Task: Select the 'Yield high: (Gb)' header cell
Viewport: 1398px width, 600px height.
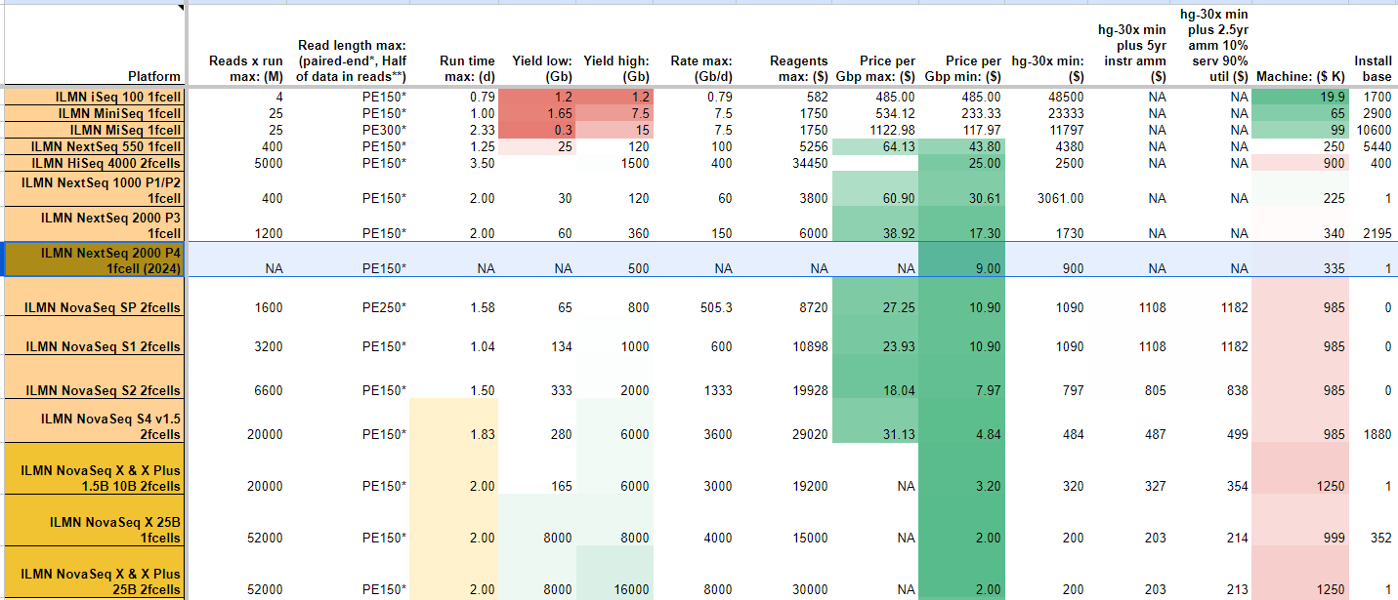Action: click(614, 45)
